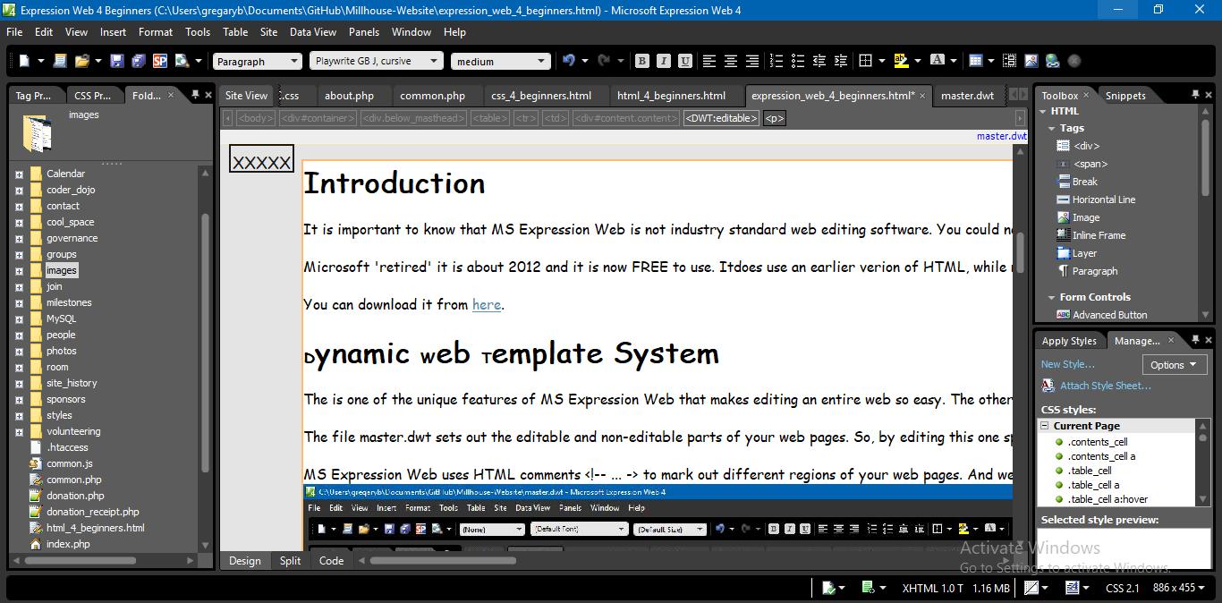Click the Insert Layer icon in toolbar

pos(1009,61)
